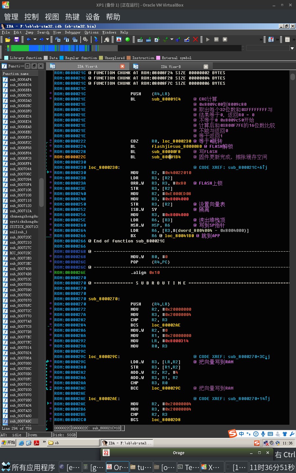Open VirtualBox 热键 menu
This screenshot has width=296, height=473.
click(72, 17)
